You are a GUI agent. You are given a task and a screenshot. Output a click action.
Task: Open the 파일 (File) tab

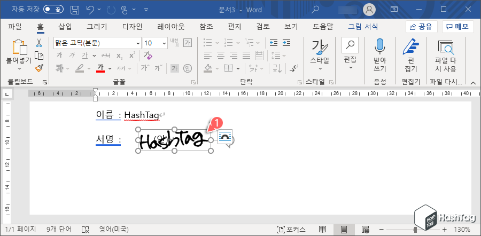15,27
